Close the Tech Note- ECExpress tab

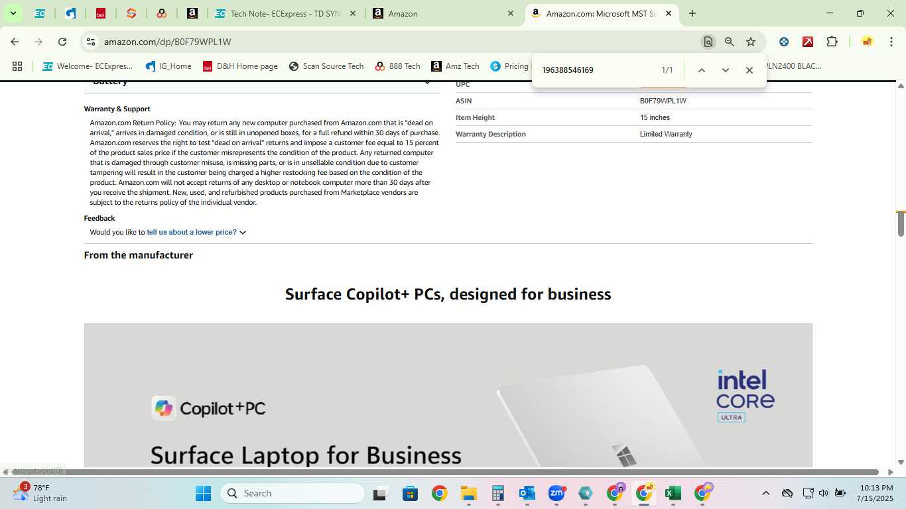click(352, 13)
